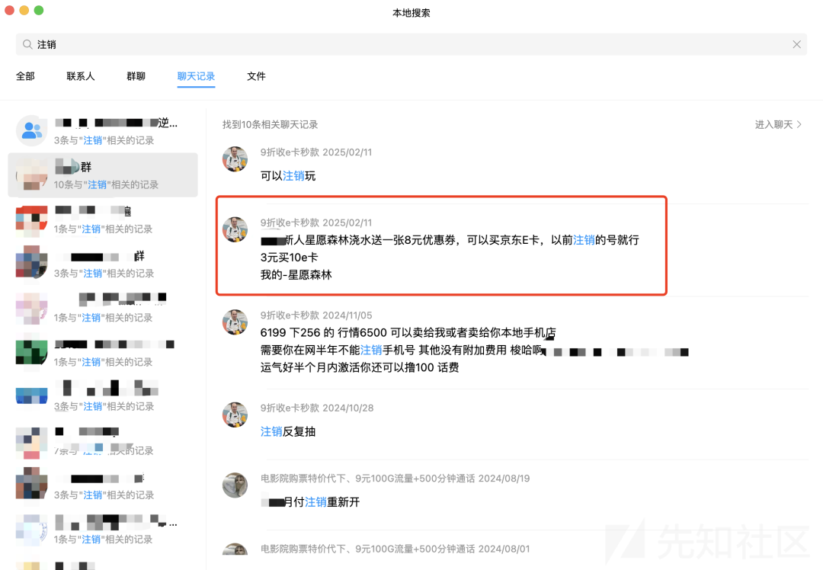
Task: Click avatar of the 注销反复抽 message
Action: (235, 415)
